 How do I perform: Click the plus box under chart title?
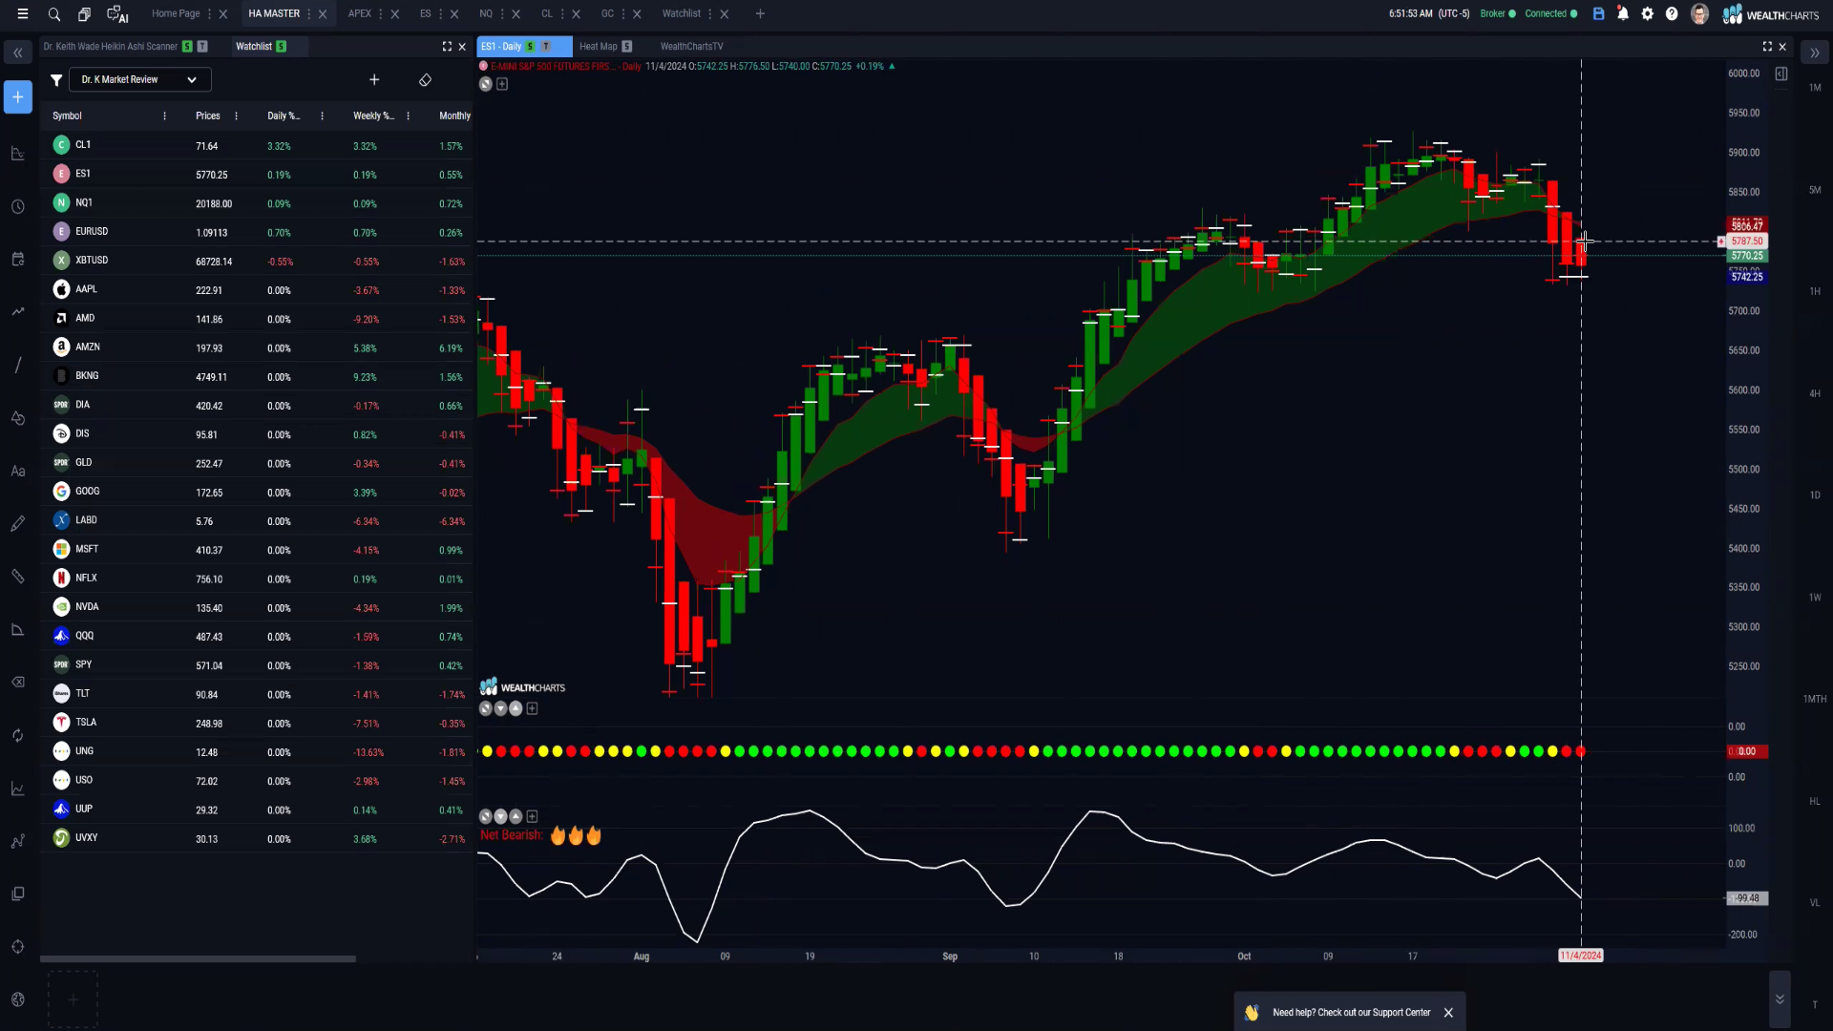pyautogui.click(x=502, y=84)
